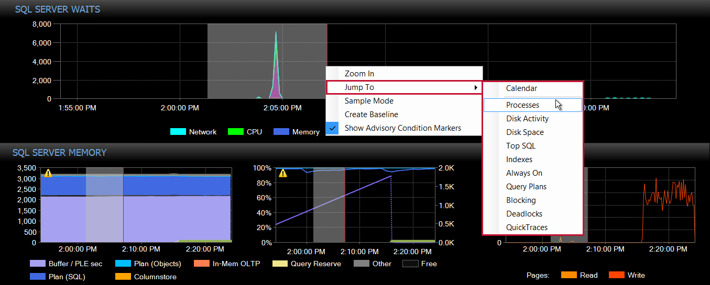Click the 1:55:00 PM axis label
This screenshot has height=285, width=710.
click(77, 108)
